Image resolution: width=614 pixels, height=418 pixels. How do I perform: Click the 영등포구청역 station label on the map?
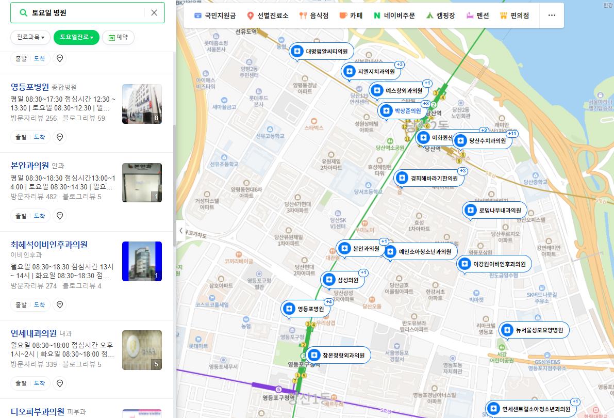[278, 397]
